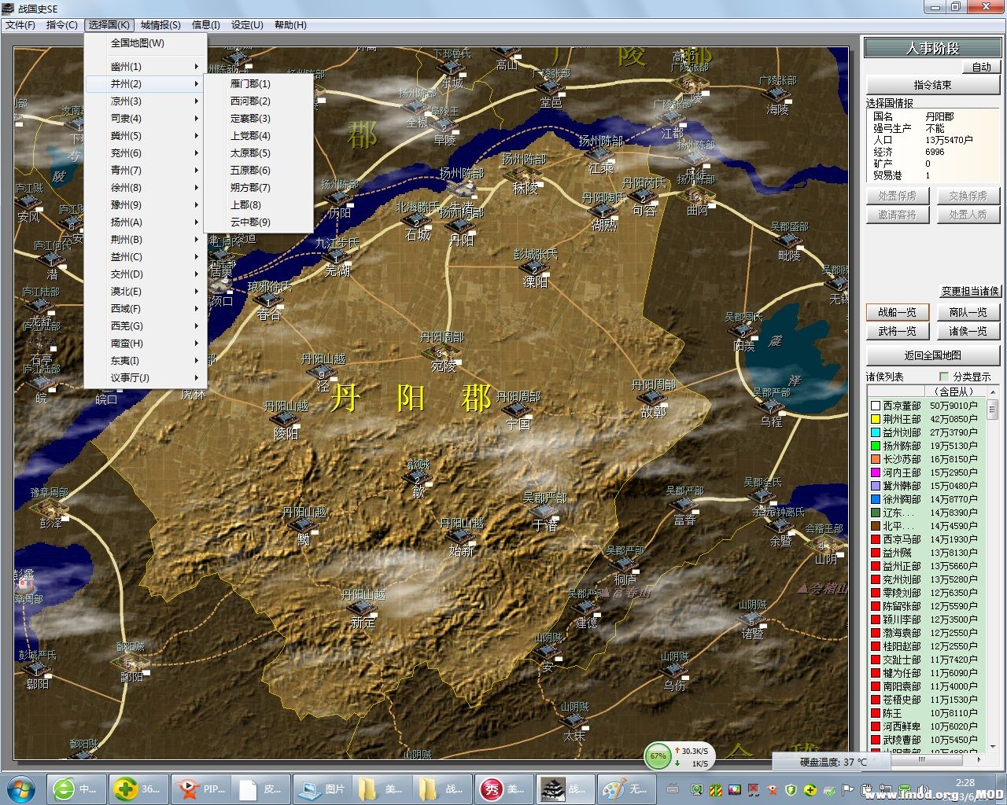The height and width of the screenshot is (805, 1007).
Task: Open the Windows Start button
Action: [20, 788]
